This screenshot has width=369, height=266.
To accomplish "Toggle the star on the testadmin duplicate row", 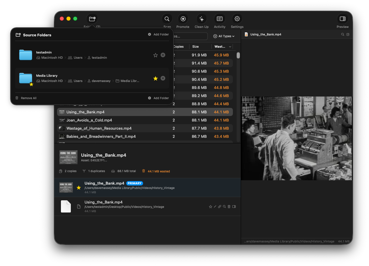I will point(210,206).
